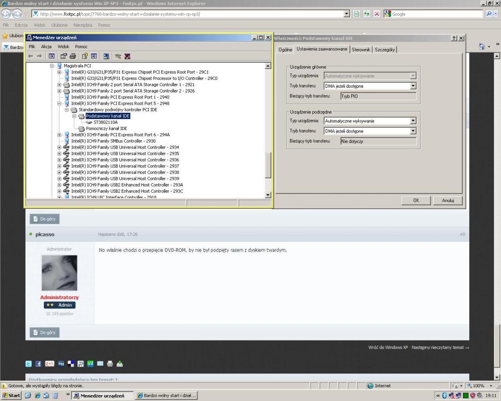The image size is (501, 401).
Task: Click the Print icon in Device Manager toolbar
Action: pos(73,56)
